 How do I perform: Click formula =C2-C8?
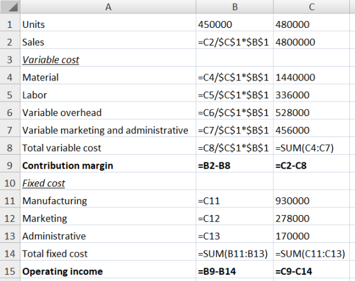tap(291, 166)
